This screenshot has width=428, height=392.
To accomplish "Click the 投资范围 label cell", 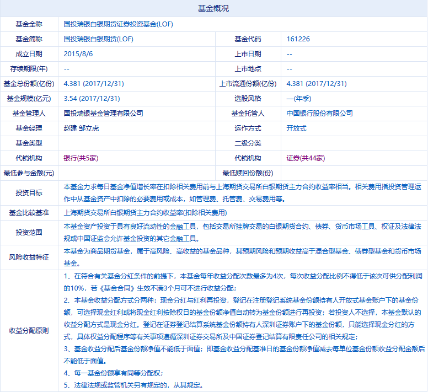I will tap(29, 233).
